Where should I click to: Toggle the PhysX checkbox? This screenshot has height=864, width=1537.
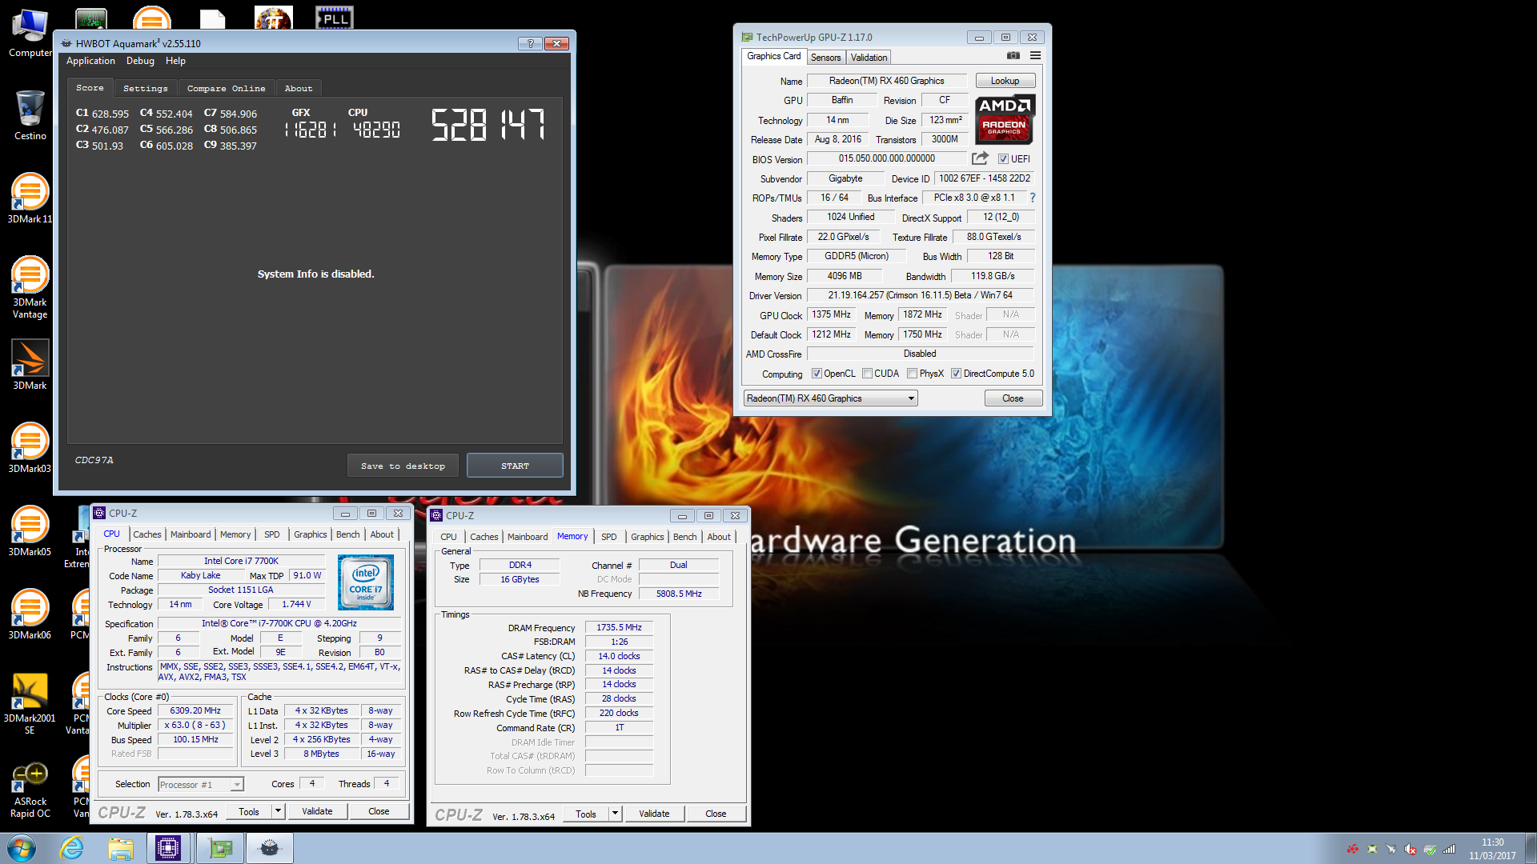tap(912, 374)
